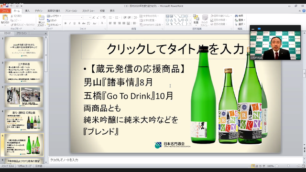Toggle Italic formatting
The width and height of the screenshot is (306, 172).
pyautogui.click(x=70, y=23)
